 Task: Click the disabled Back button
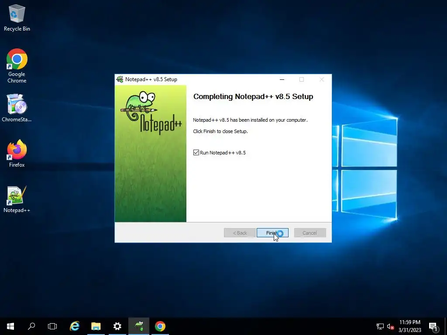tap(240, 233)
